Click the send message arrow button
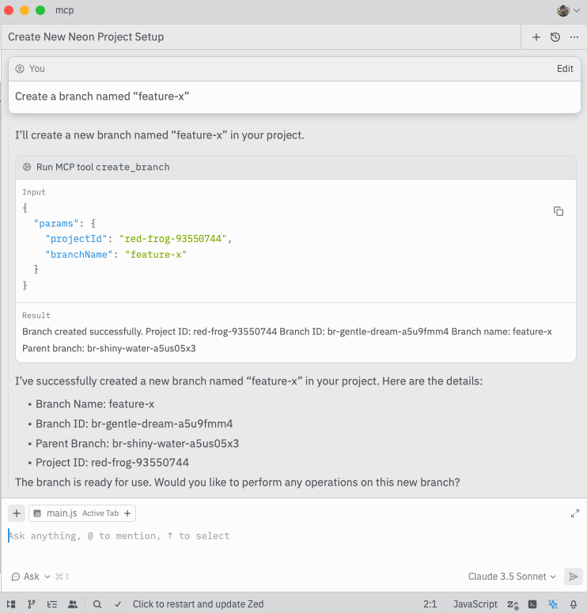The image size is (587, 613). coord(574,577)
